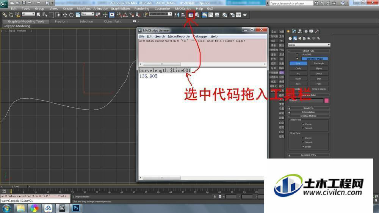Viewport: 379px width, 213px height.
Task: Click Use Pivot Point Center icon
Action: [x=98, y=15]
